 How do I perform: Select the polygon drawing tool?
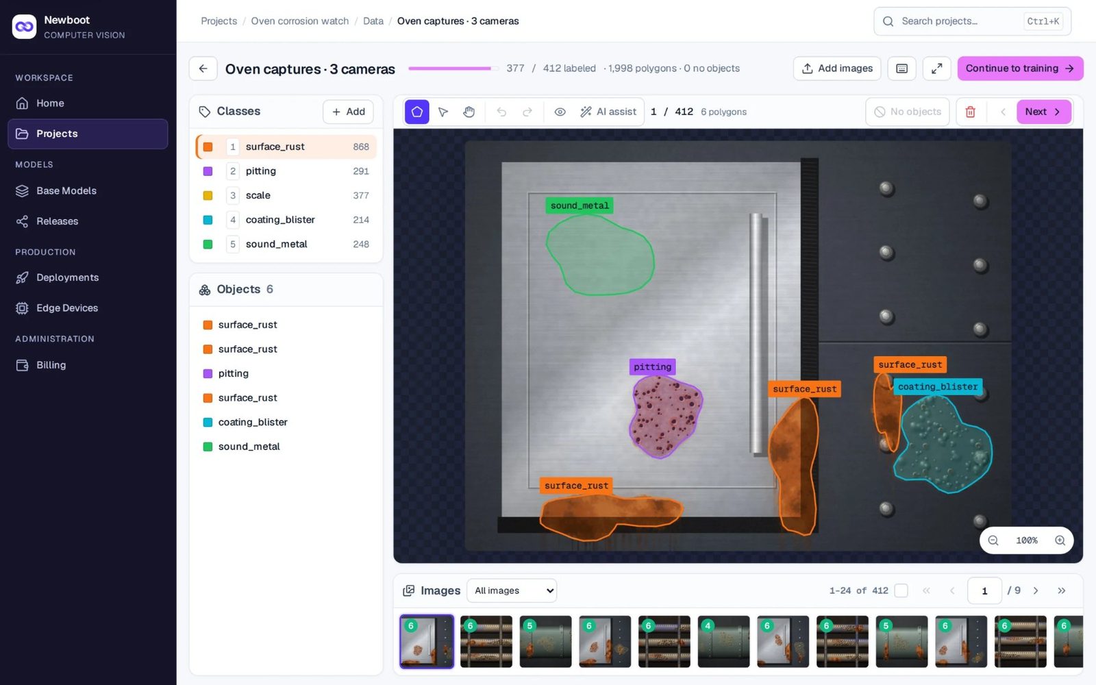(416, 112)
